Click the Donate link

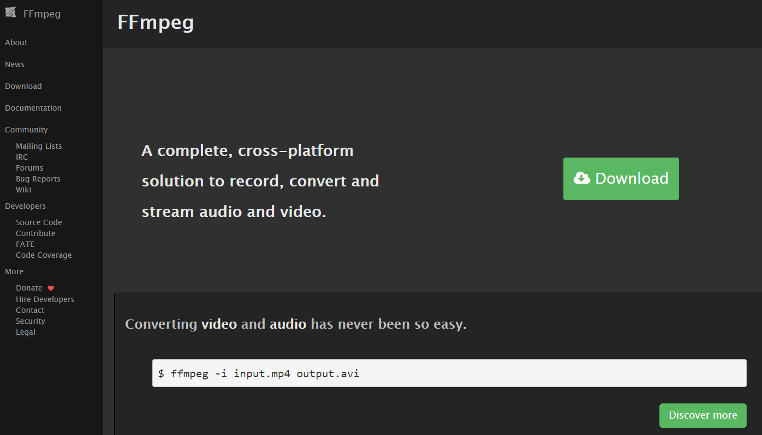pos(29,288)
